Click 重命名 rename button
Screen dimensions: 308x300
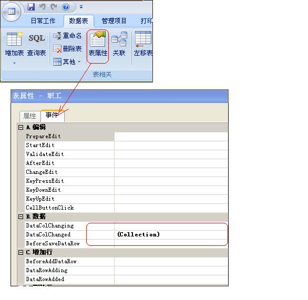pos(67,36)
